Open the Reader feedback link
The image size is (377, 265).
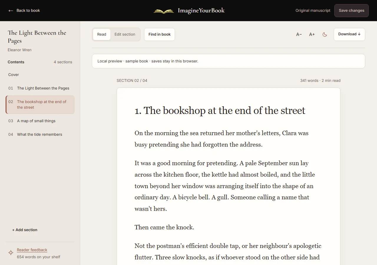pos(32,250)
